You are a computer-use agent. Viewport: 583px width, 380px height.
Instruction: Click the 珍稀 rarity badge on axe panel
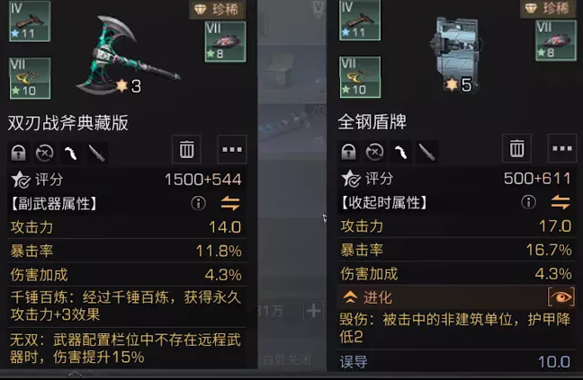pos(218,9)
